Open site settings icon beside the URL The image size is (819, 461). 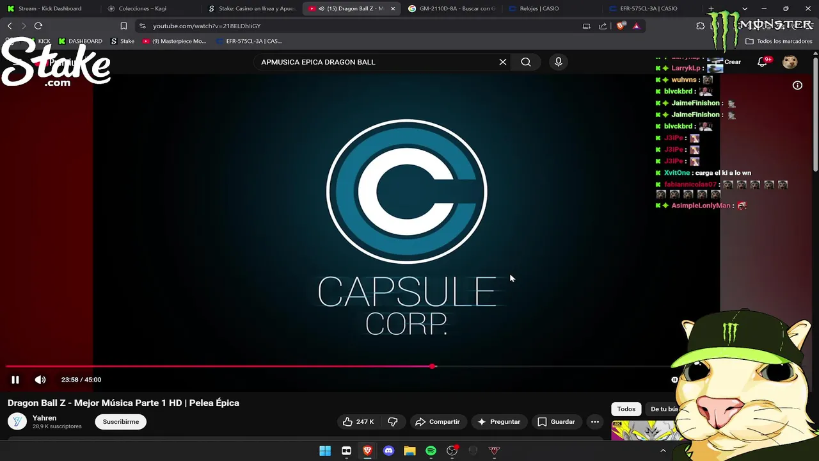click(x=143, y=26)
